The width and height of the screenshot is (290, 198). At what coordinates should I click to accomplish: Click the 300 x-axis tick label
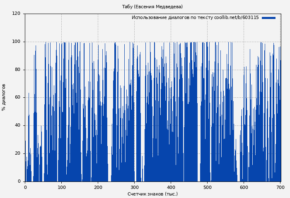click(x=134, y=187)
